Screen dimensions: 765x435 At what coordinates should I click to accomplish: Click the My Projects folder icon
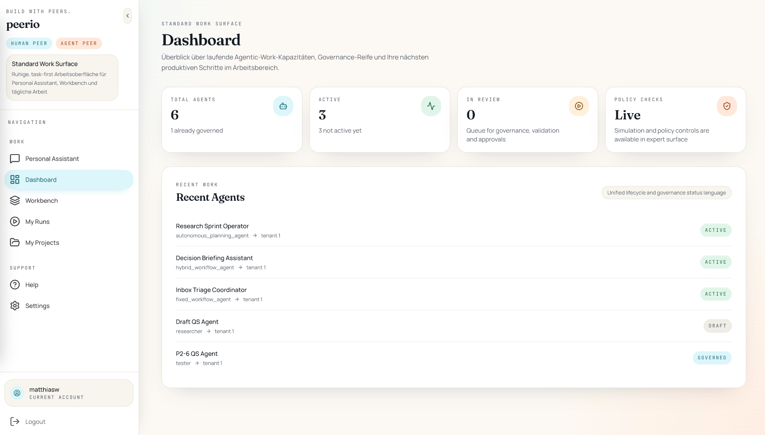15,243
